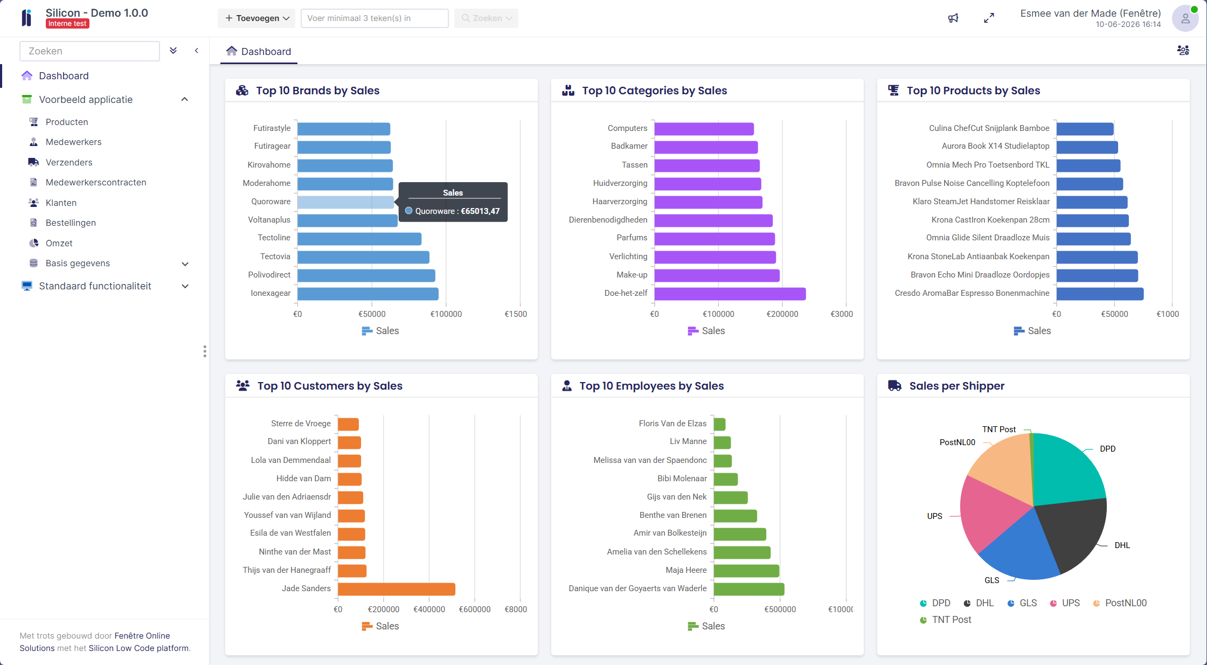The width and height of the screenshot is (1207, 665).
Task: Click the user group icon beside the Dashboard tab
Action: [1183, 50]
